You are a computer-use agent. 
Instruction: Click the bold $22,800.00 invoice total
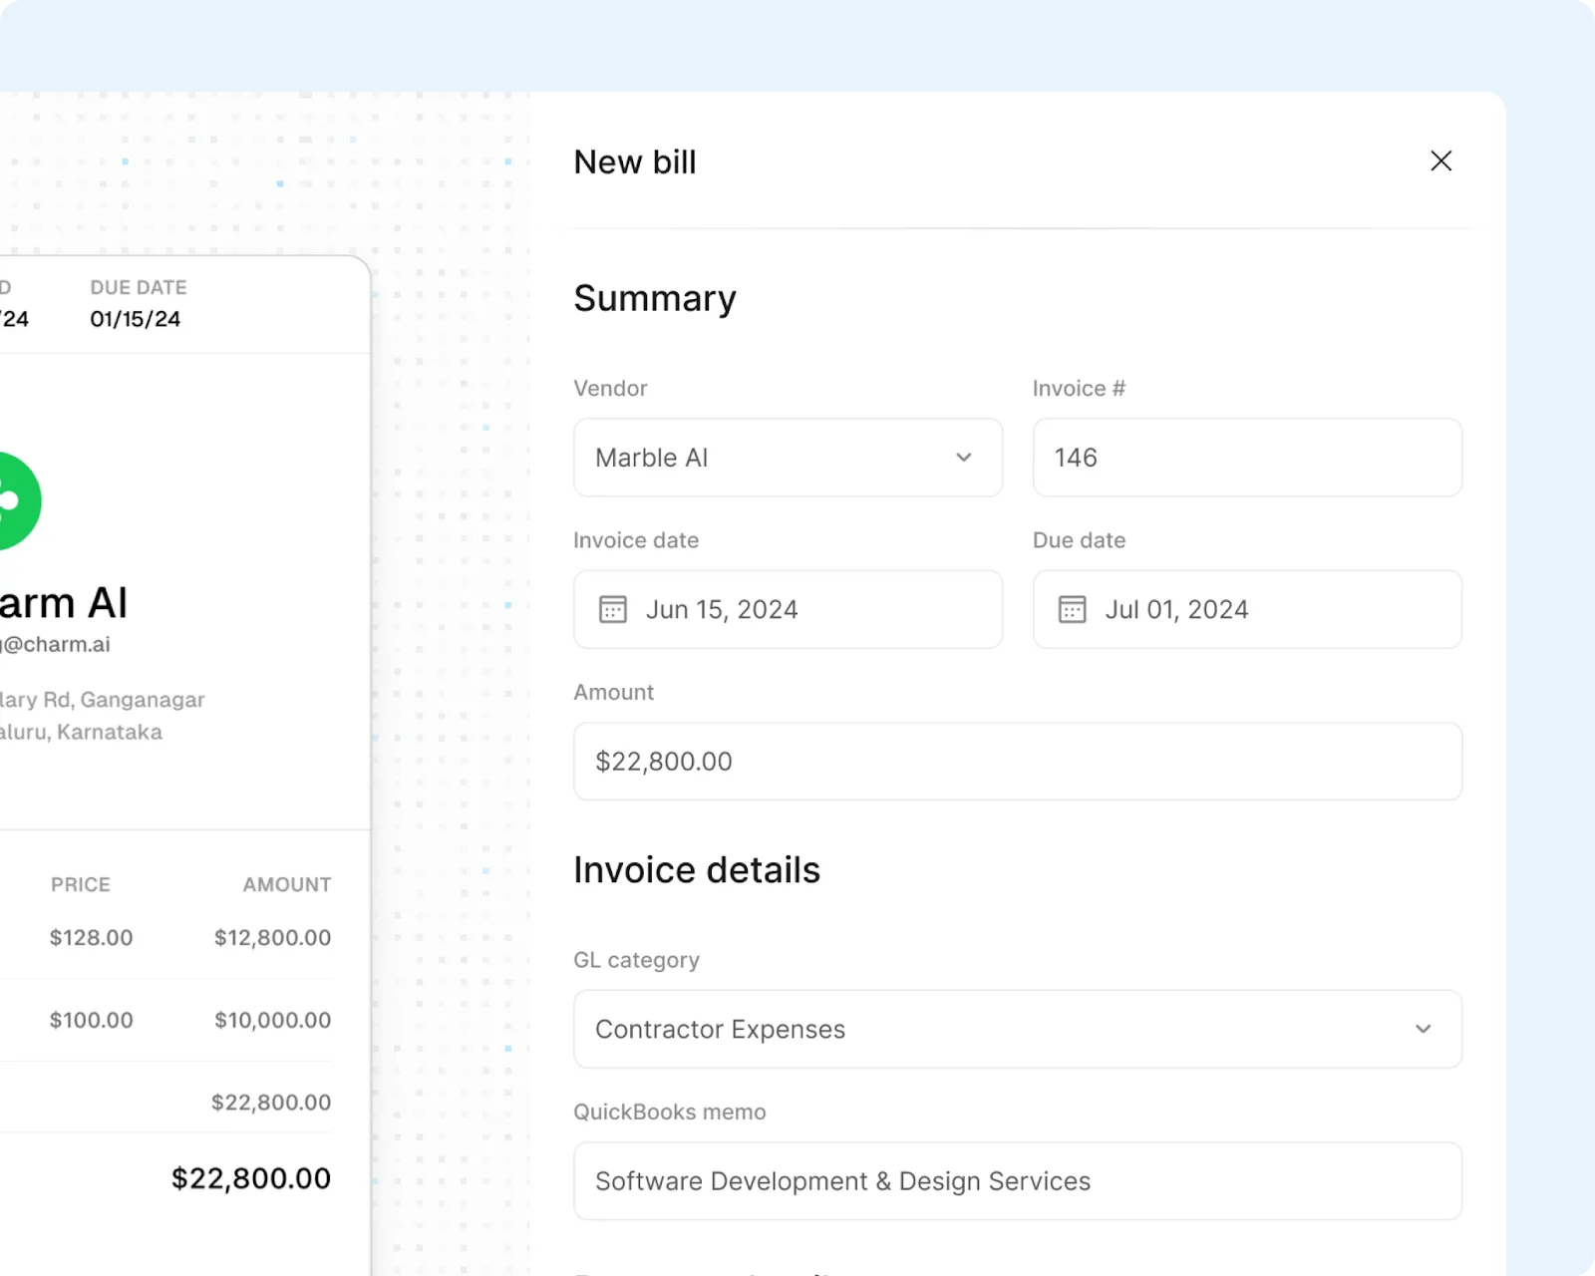[x=251, y=1178]
